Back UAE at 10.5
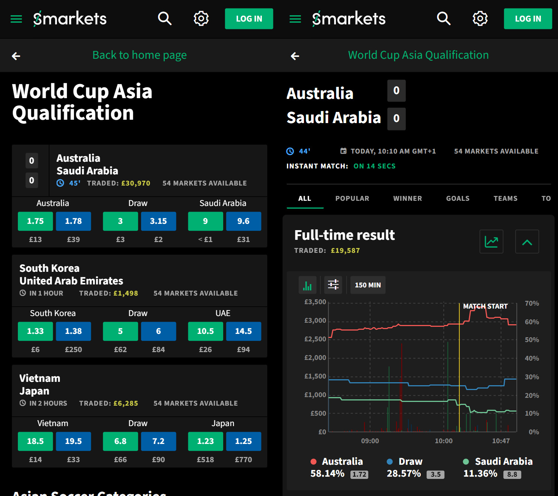This screenshot has width=558, height=496. coord(205,331)
